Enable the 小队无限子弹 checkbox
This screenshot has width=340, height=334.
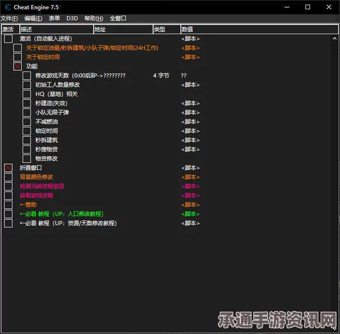tap(26, 113)
